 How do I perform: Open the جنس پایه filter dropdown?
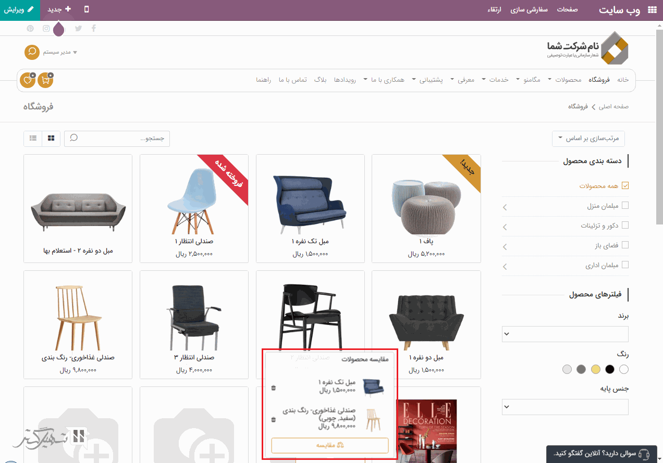pos(565,407)
